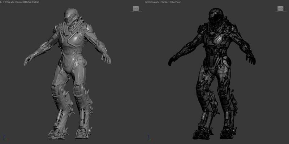Click the ViewCube in the right wireframe viewport

[x=280, y=8]
